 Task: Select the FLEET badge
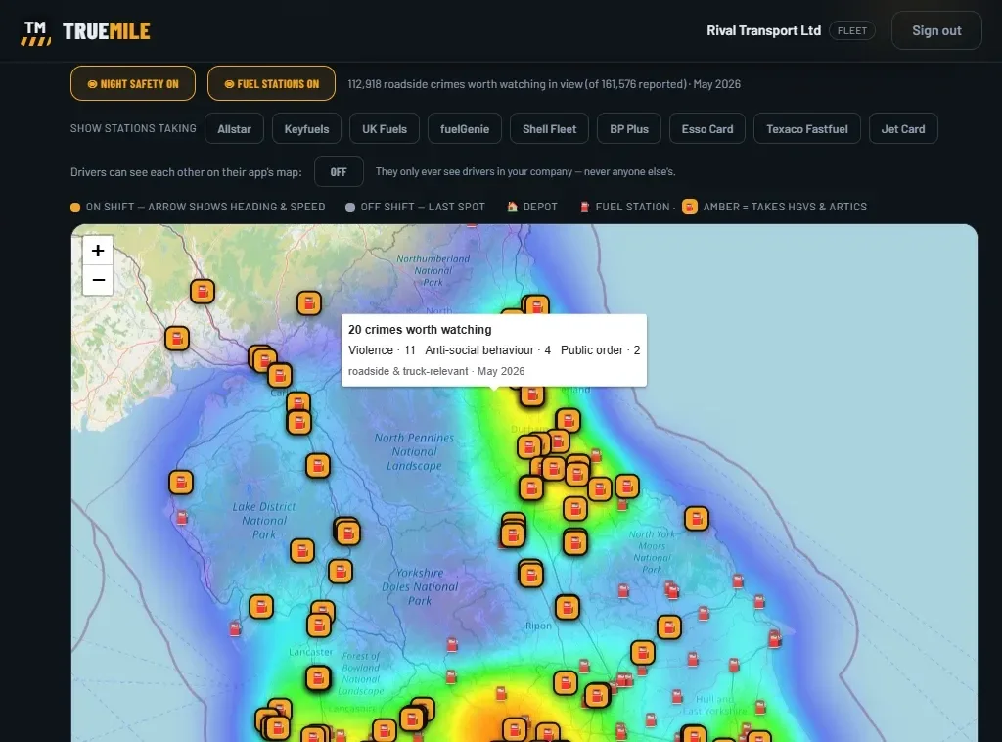tap(852, 30)
